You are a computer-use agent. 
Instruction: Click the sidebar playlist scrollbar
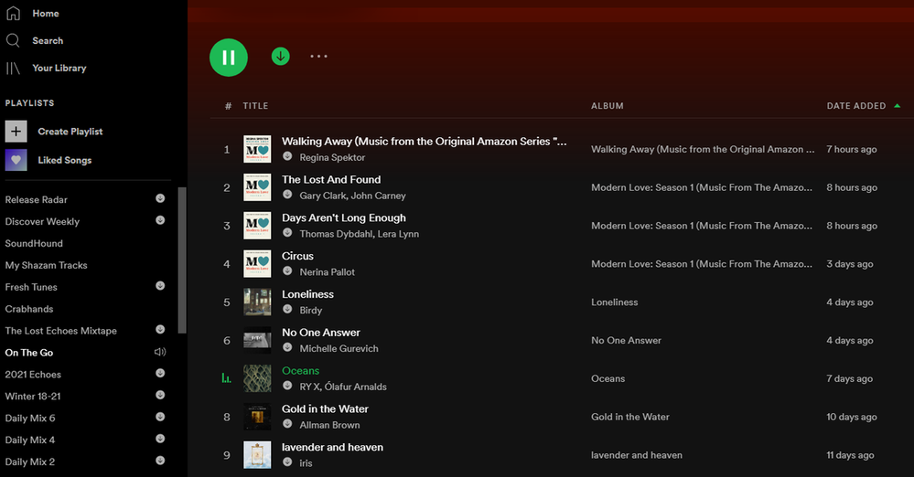[182, 260]
